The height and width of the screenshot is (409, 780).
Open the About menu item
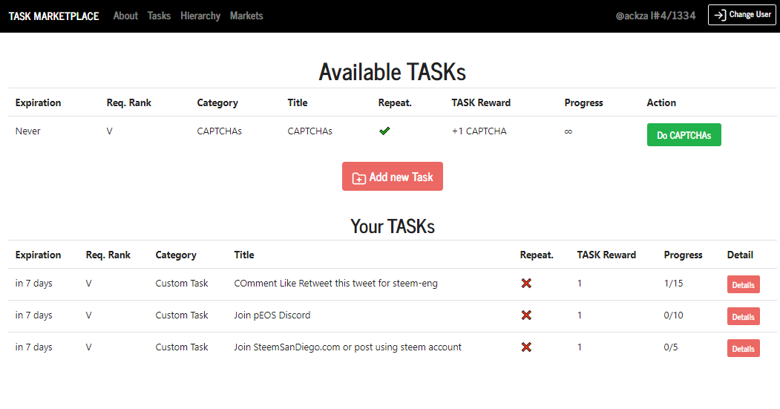click(125, 16)
